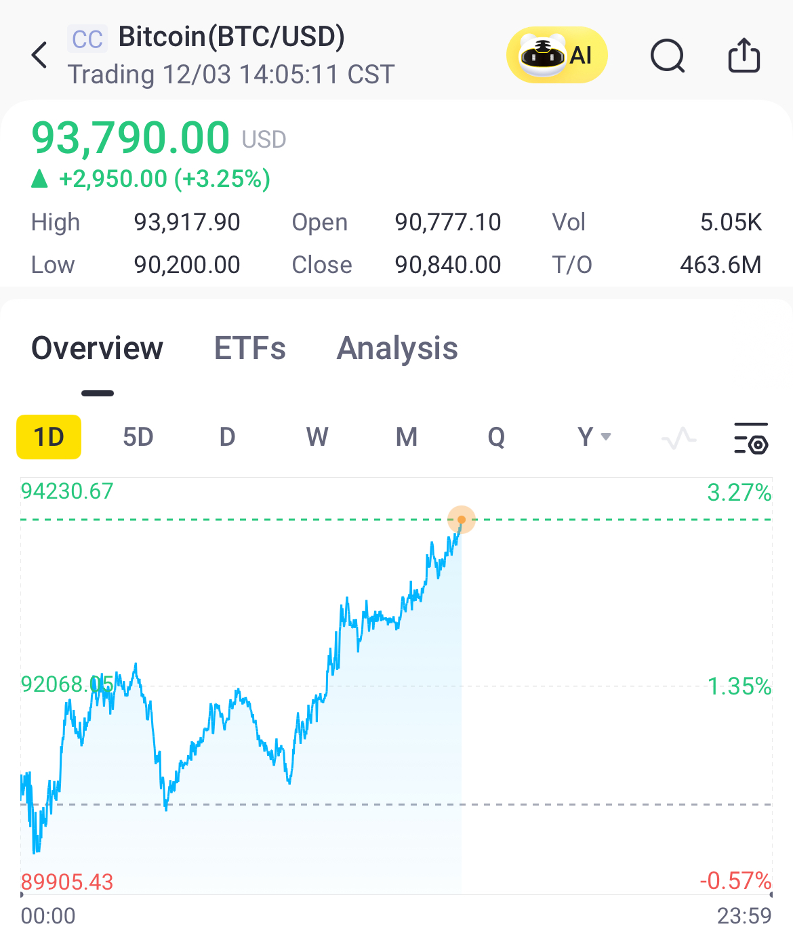Open the ETFs tab
This screenshot has height=933, width=793.
pos(250,348)
